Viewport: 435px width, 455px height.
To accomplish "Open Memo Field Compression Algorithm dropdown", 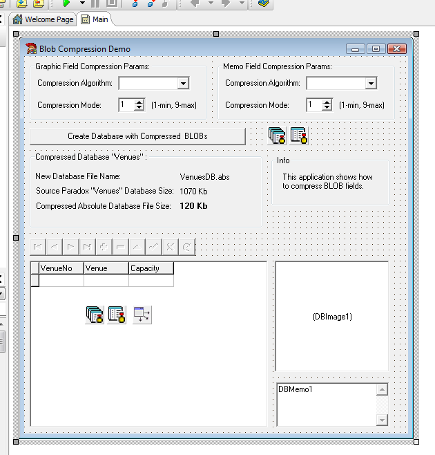I will pyautogui.click(x=371, y=84).
